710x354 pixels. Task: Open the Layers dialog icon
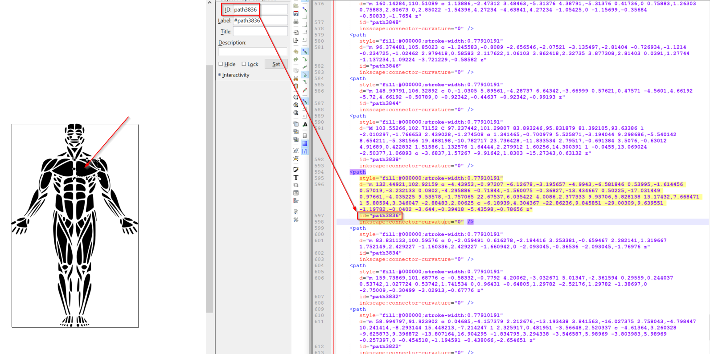296,185
